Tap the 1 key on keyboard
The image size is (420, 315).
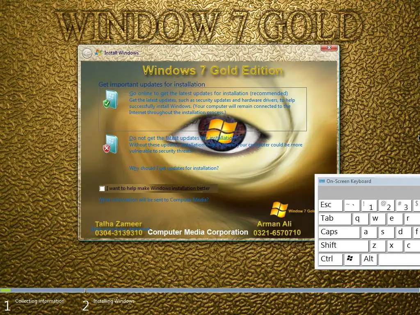(369, 205)
